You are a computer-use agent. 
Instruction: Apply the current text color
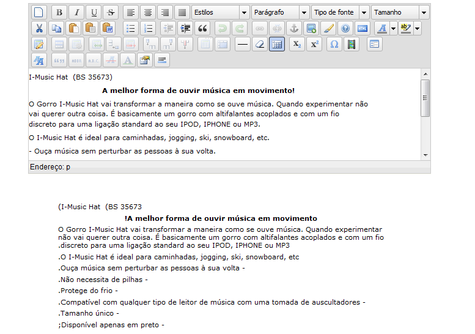pyautogui.click(x=382, y=29)
